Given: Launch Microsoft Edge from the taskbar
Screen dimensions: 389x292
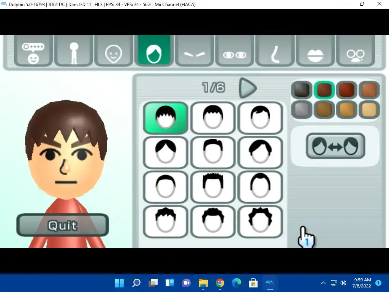Looking at the screenshot, I should click(236, 283).
